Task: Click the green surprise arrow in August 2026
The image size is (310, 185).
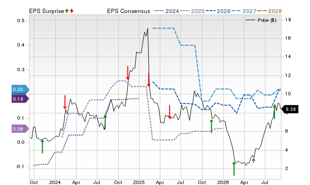Action: pos(275,112)
